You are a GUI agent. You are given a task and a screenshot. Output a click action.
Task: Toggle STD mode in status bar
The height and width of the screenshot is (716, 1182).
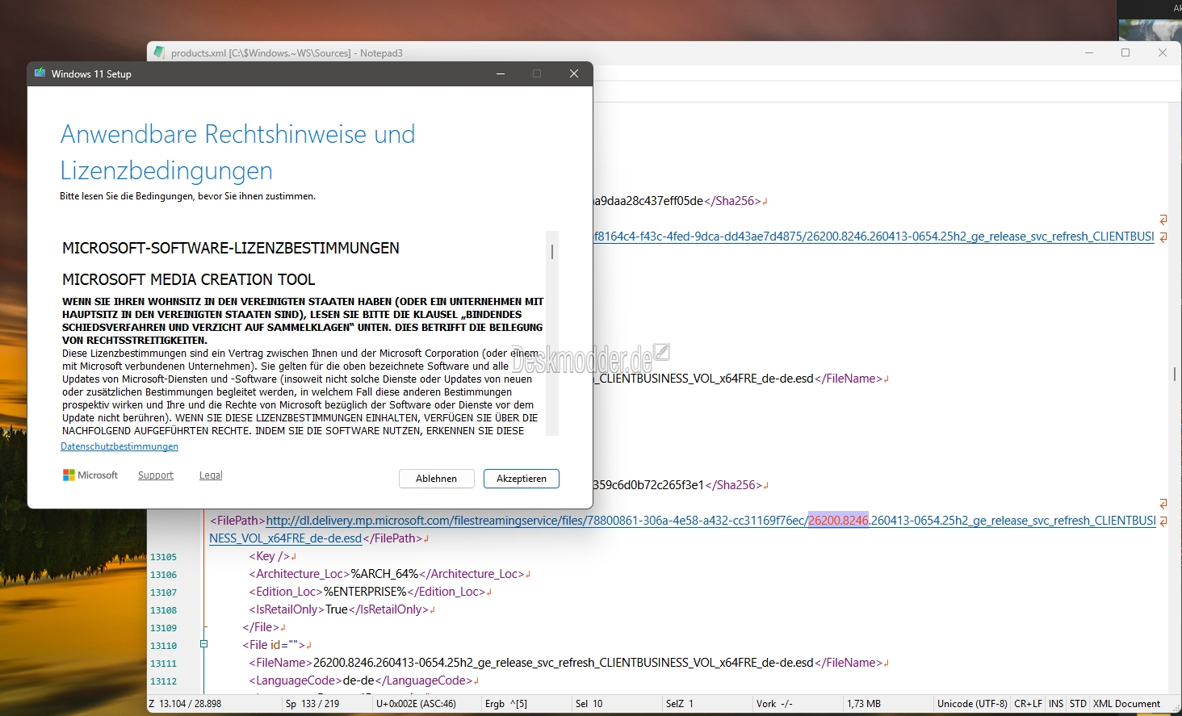(x=1078, y=704)
